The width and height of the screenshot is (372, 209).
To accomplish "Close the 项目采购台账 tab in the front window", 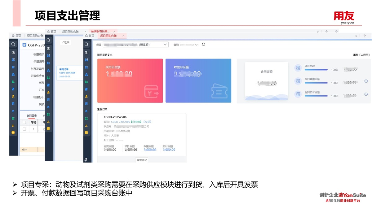I will tap(123, 36).
